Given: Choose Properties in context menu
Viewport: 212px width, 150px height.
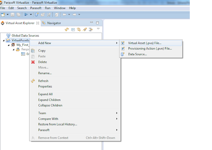Looking at the screenshot, I should (75, 86).
